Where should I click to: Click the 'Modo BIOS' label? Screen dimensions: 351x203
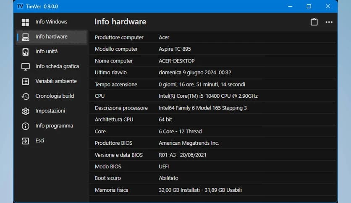(108, 167)
